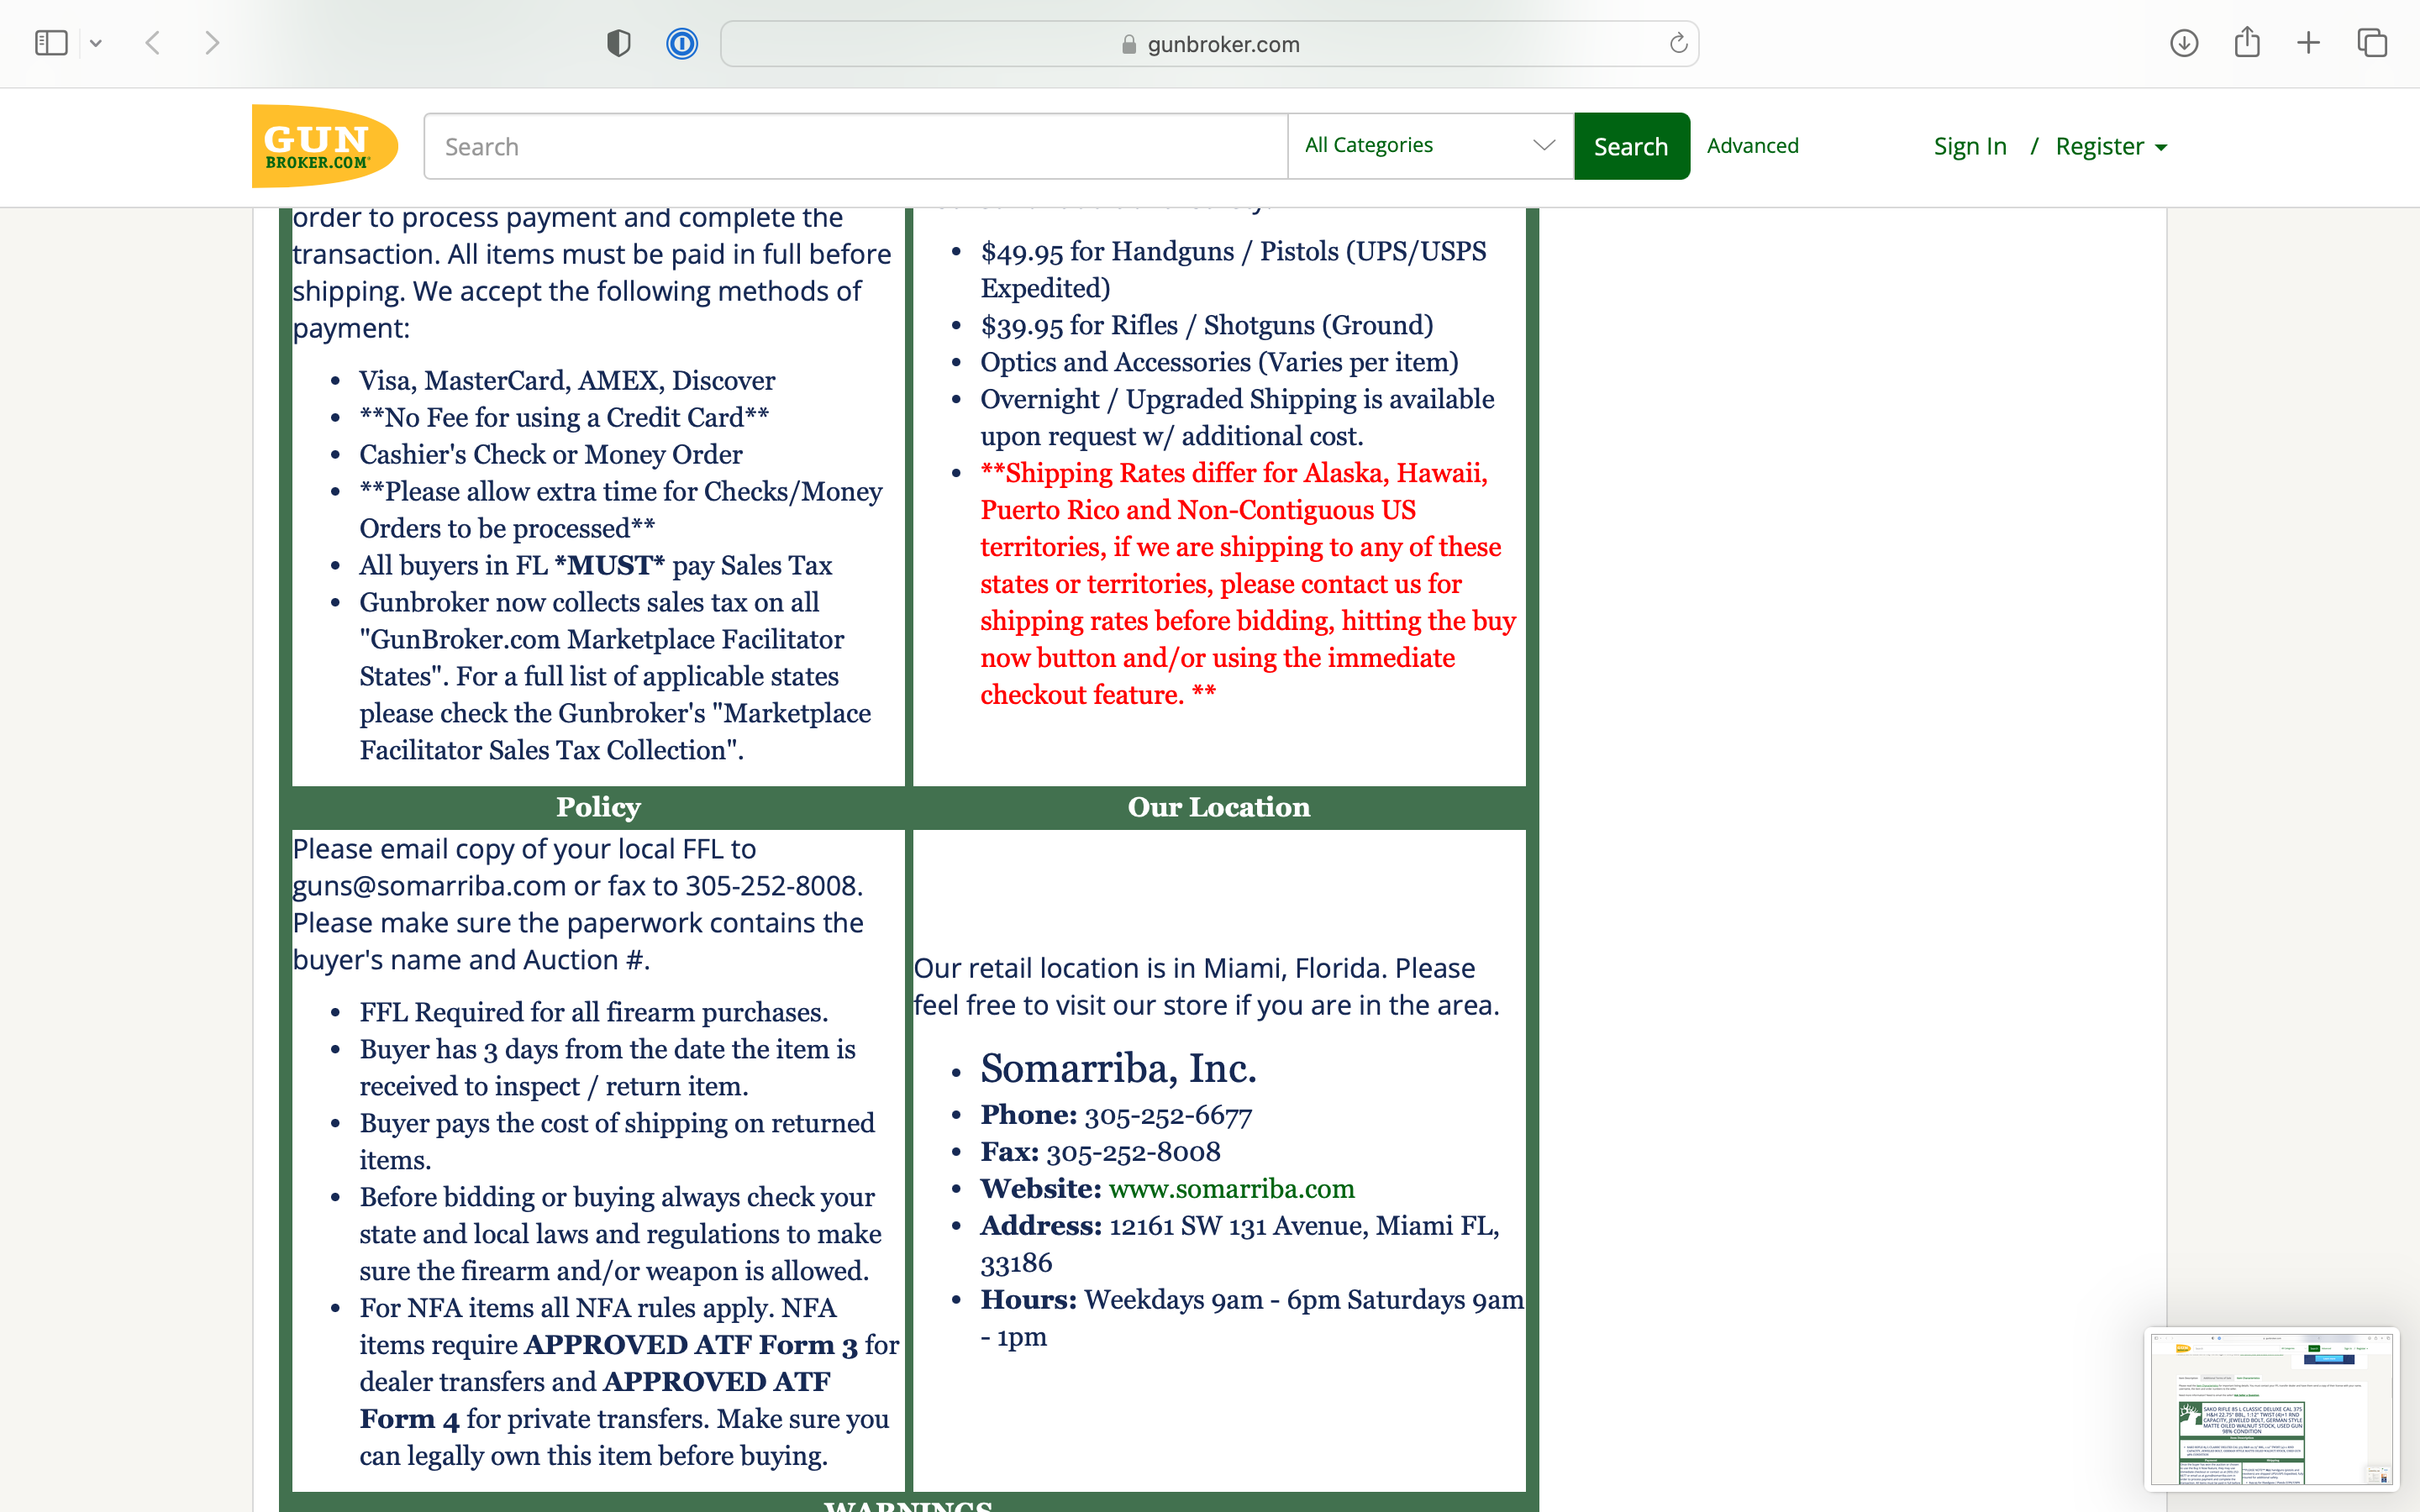The width and height of the screenshot is (2420, 1512).
Task: Open the Advanced search link
Action: pos(1752,146)
